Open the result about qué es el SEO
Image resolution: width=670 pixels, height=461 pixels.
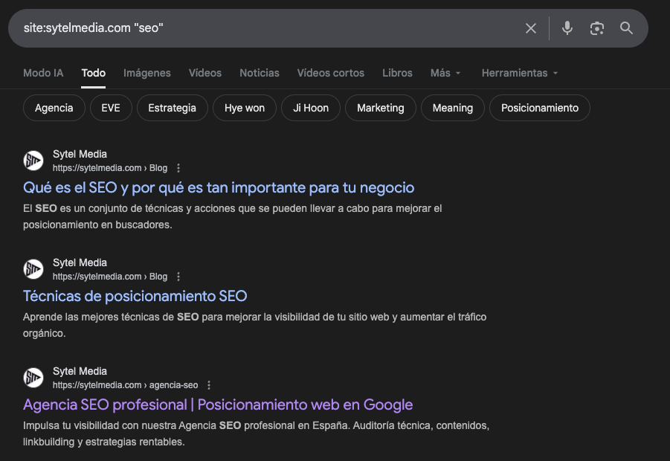coord(218,187)
